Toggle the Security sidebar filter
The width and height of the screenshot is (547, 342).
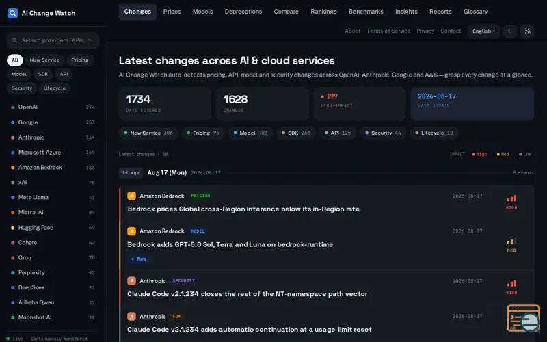(22, 88)
